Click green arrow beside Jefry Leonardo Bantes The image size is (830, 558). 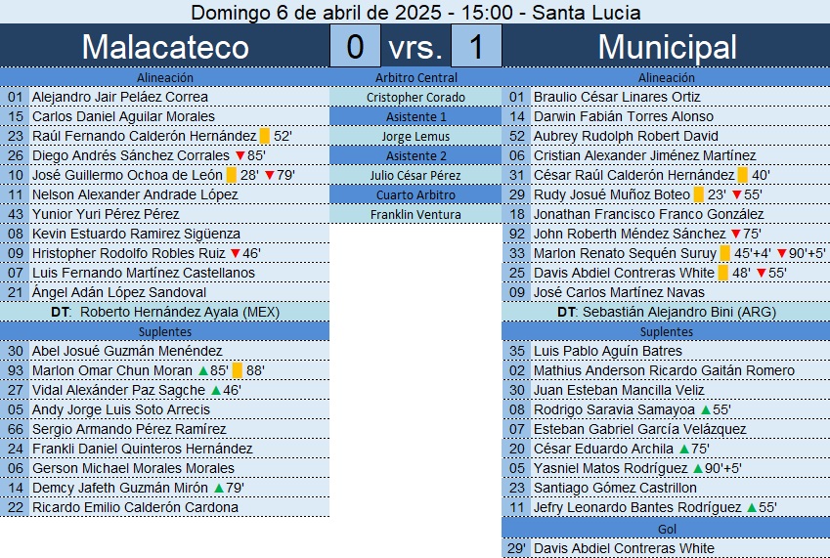coord(752,508)
